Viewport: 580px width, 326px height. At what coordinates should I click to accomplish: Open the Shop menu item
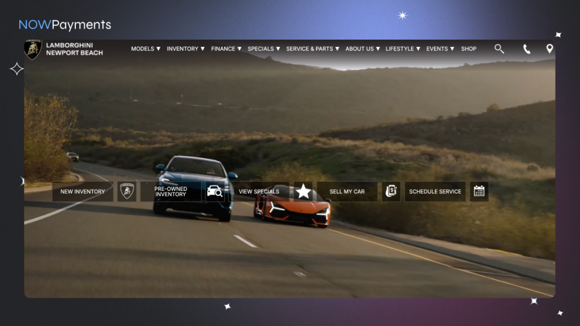click(468, 49)
